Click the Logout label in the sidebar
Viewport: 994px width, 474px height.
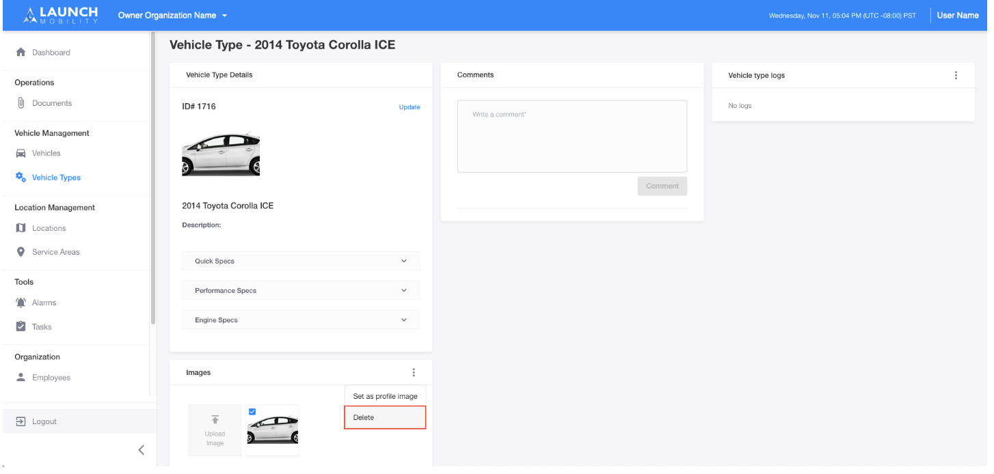click(44, 421)
